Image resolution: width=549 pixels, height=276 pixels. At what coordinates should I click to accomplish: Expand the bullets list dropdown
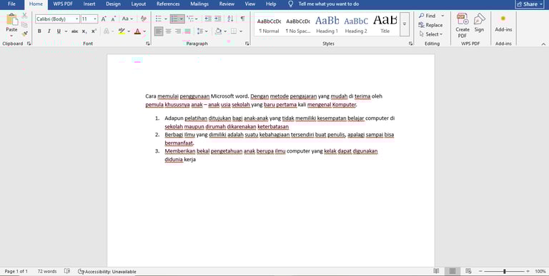point(166,19)
